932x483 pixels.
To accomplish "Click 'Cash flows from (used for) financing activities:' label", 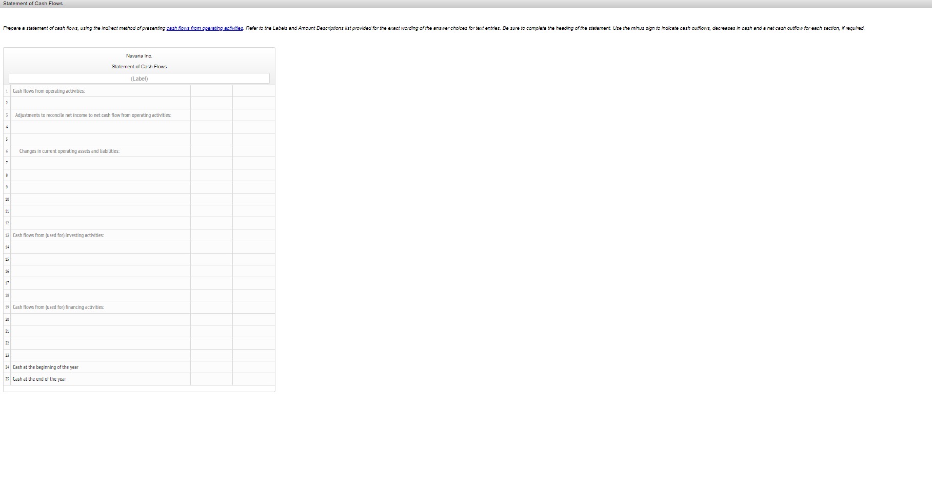I will click(x=58, y=307).
